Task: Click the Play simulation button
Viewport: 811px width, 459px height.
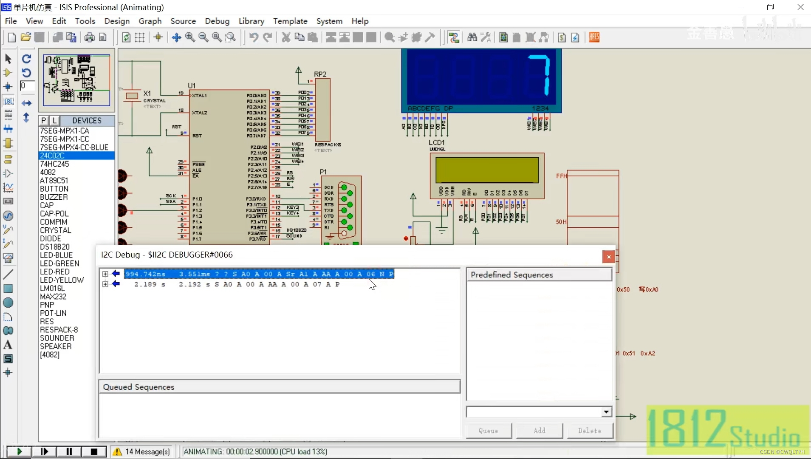Action: tap(19, 451)
